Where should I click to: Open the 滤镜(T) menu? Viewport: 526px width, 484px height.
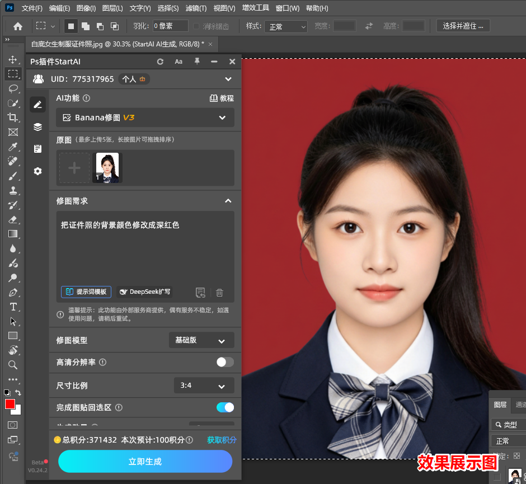(x=196, y=8)
